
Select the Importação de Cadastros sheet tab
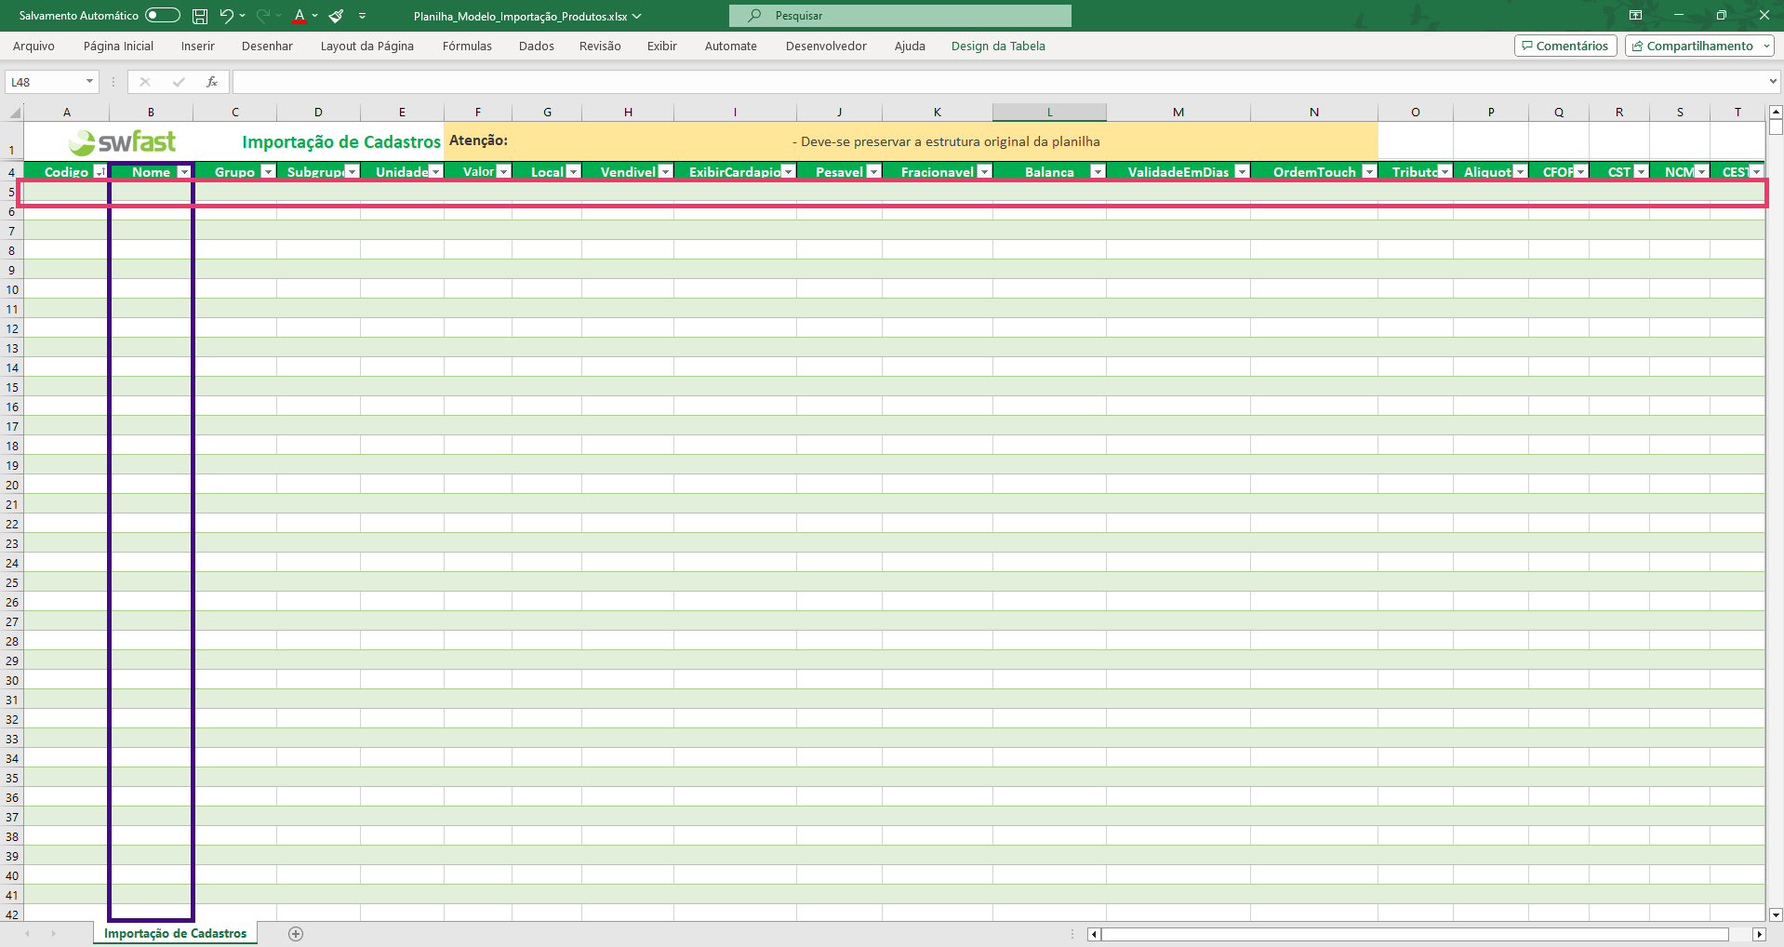tap(175, 933)
